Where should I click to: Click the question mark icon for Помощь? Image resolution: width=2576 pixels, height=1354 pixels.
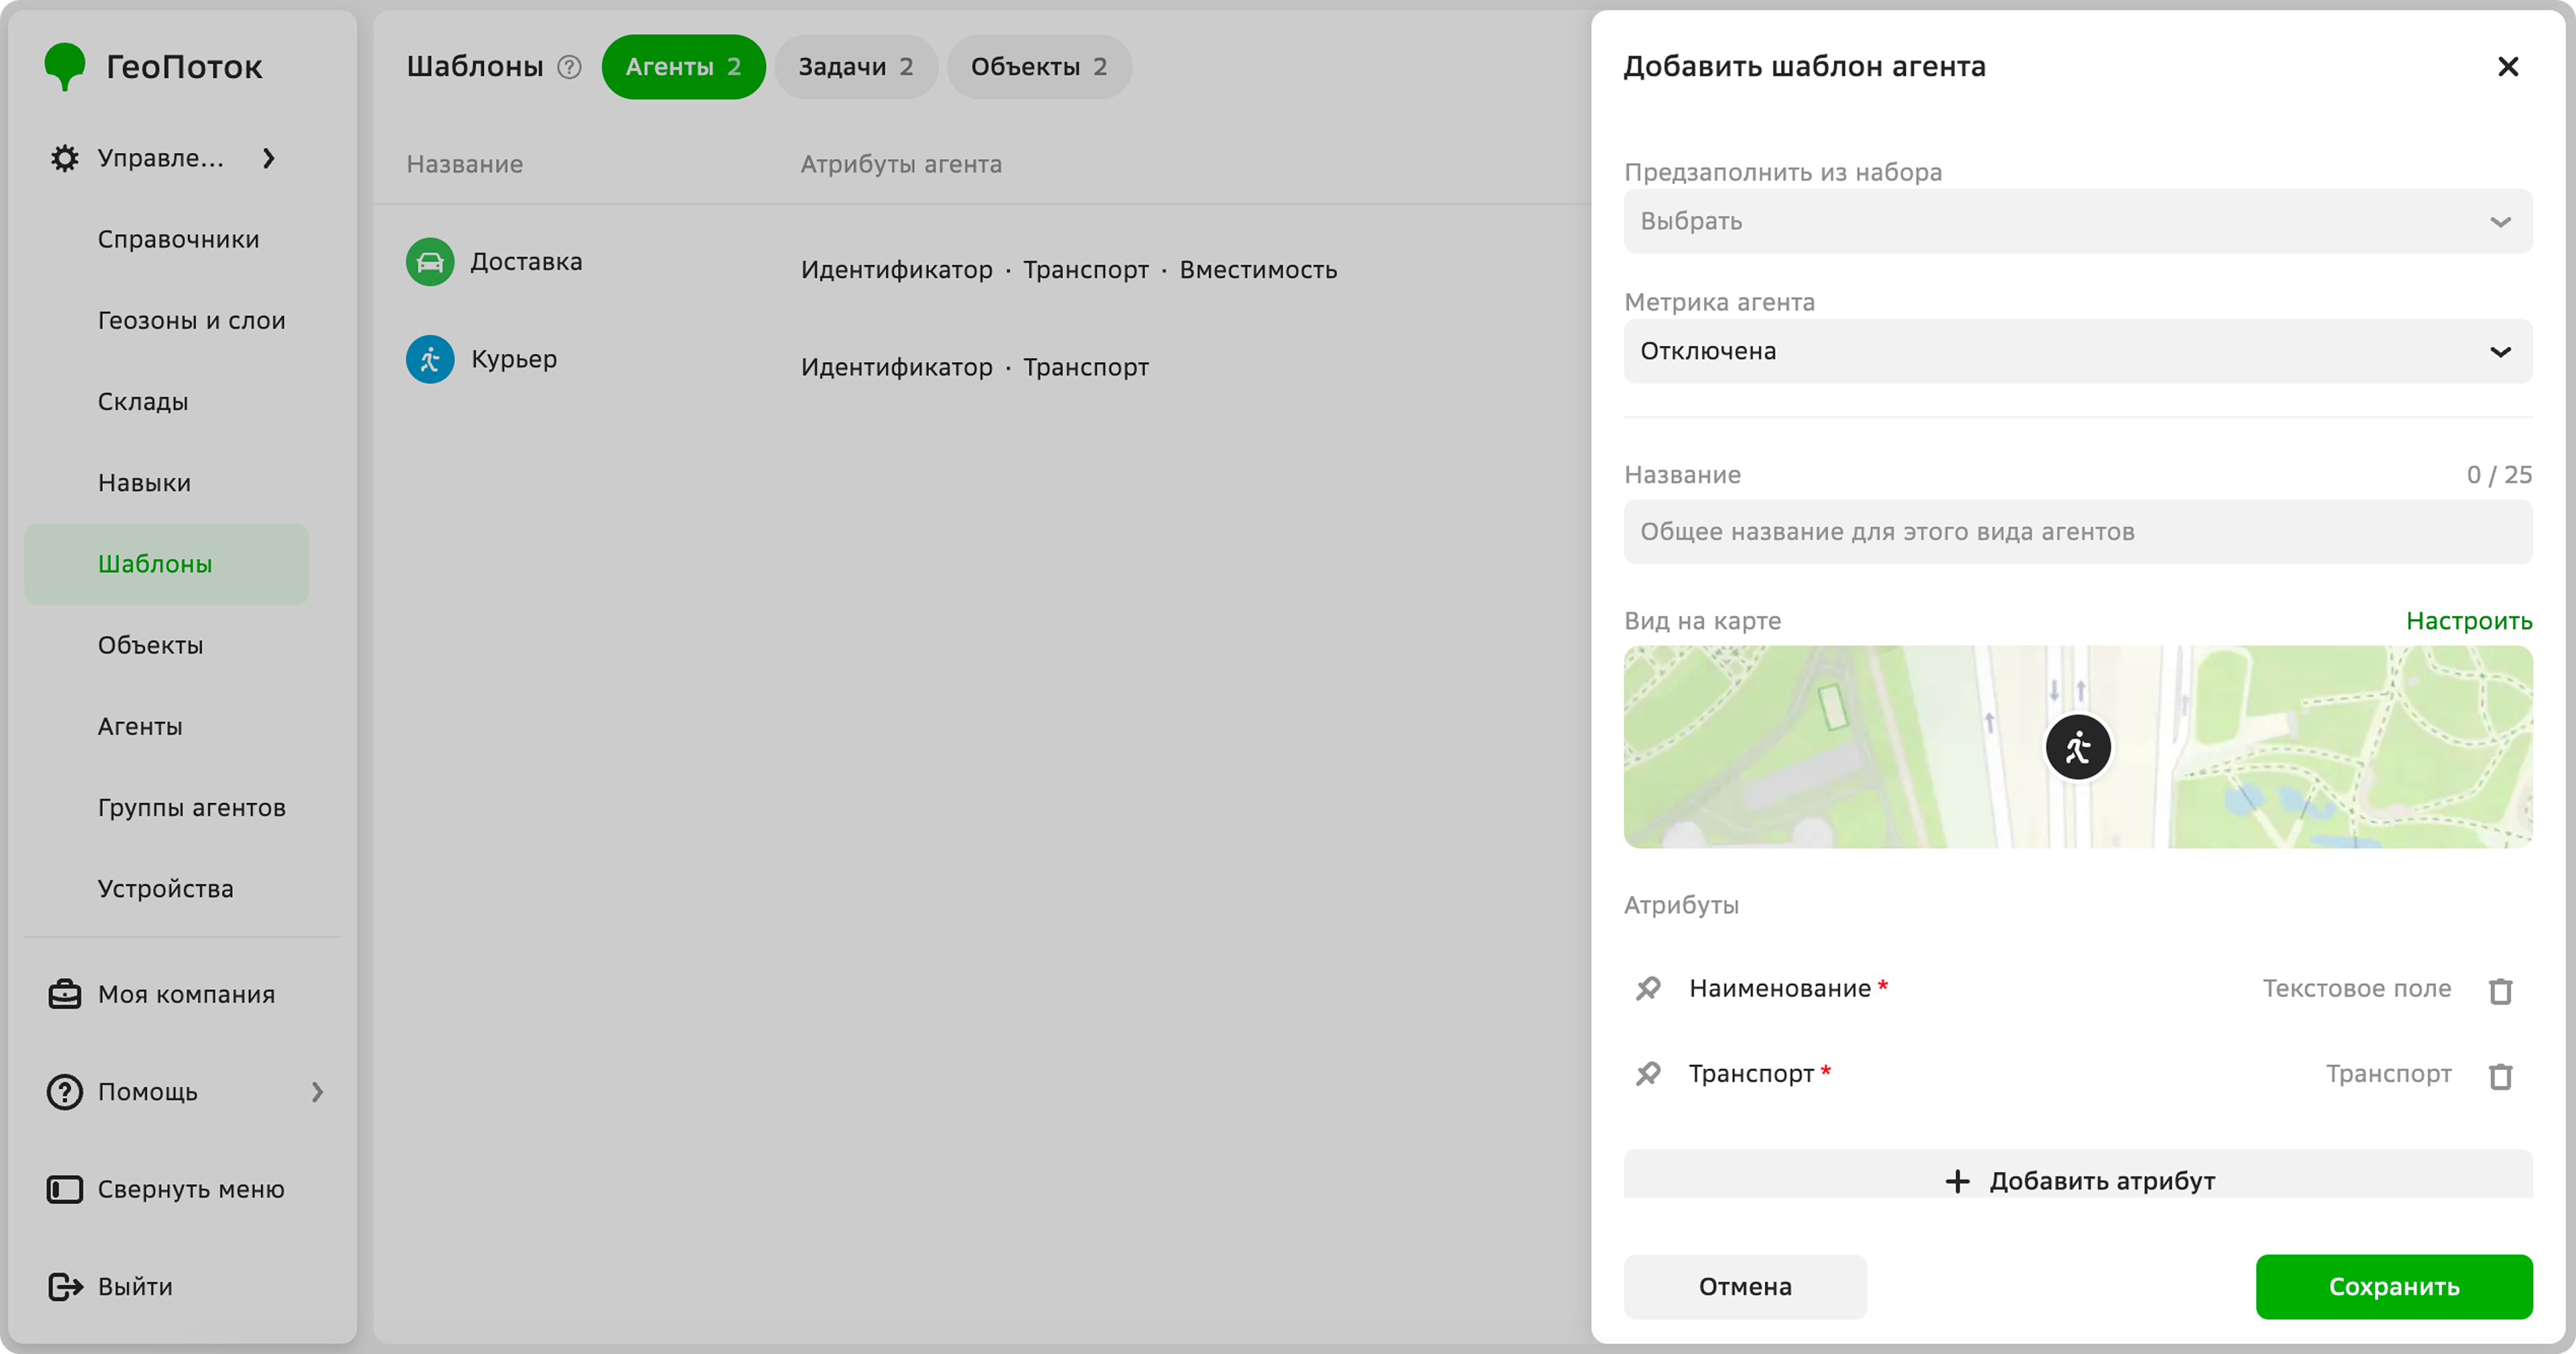tap(65, 1092)
